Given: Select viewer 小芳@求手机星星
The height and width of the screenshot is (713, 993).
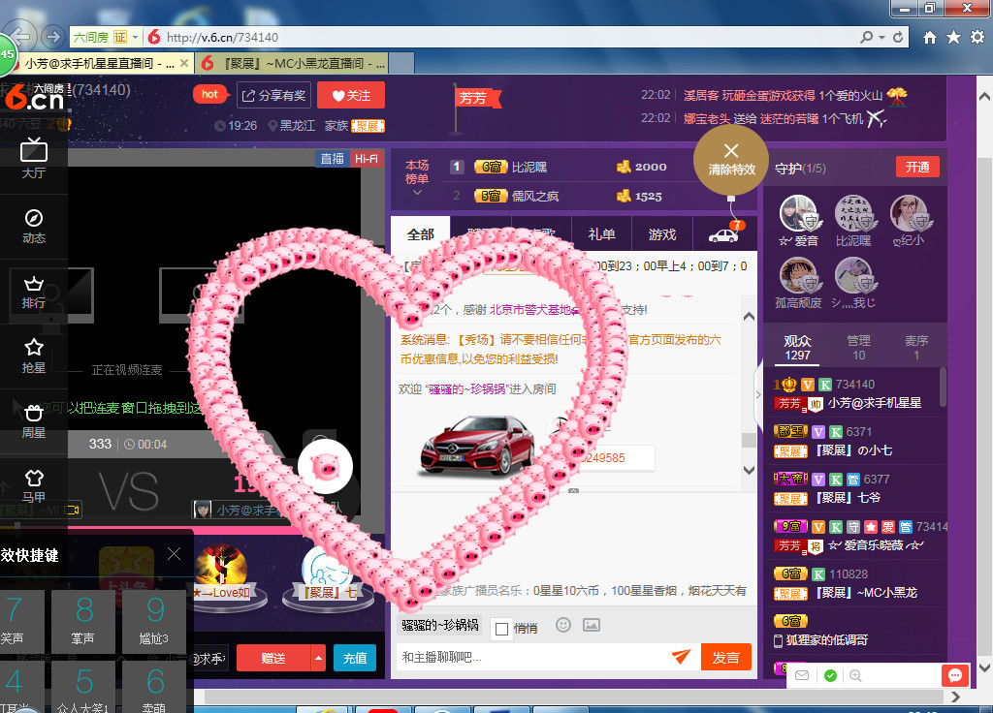Looking at the screenshot, I should coord(875,403).
